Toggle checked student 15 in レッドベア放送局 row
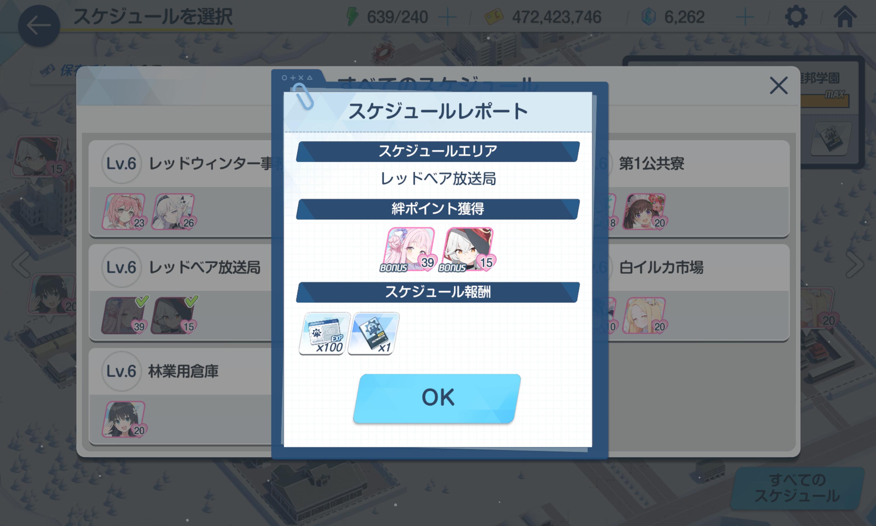The width and height of the screenshot is (876, 526). 174,315
